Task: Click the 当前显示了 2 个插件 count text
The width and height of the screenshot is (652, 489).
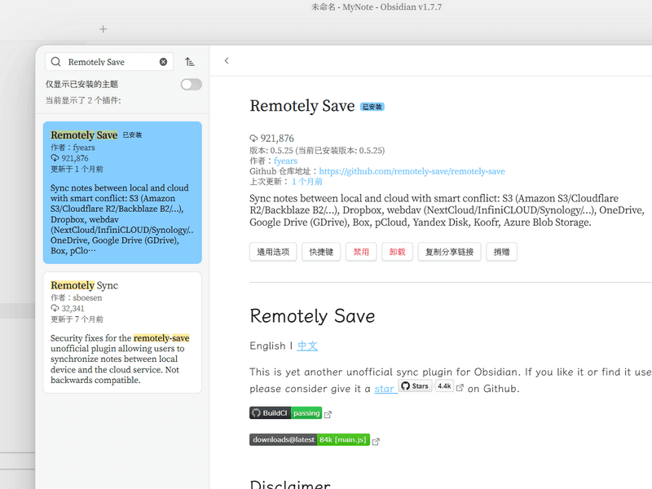Action: [83, 100]
